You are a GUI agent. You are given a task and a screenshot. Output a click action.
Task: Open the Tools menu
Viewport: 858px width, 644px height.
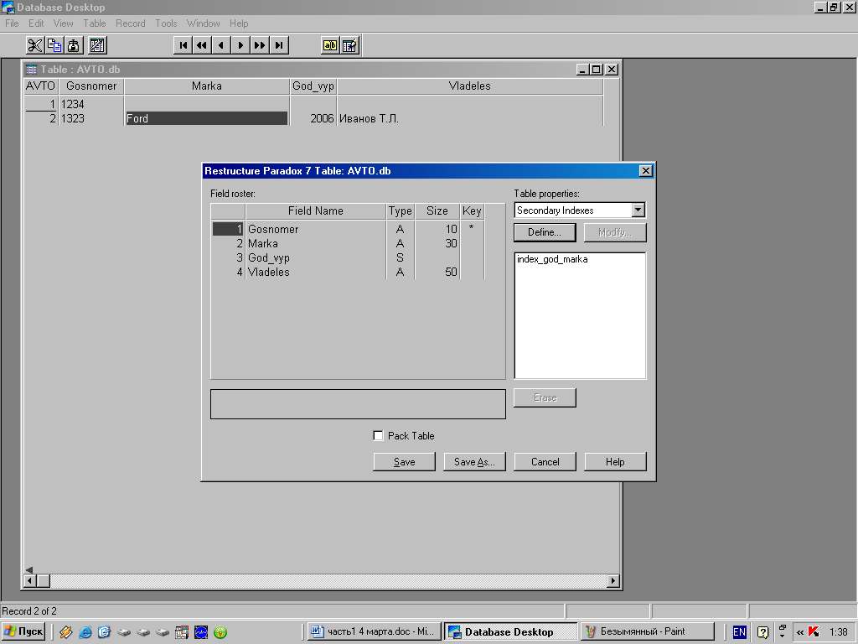166,23
